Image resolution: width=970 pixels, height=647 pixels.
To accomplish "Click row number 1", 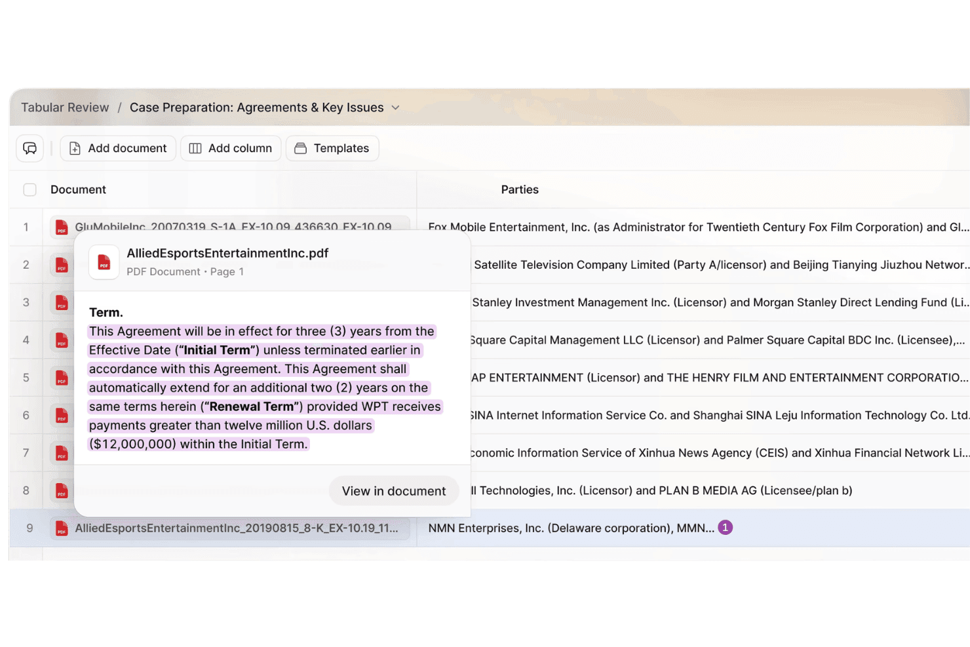I will (x=26, y=227).
